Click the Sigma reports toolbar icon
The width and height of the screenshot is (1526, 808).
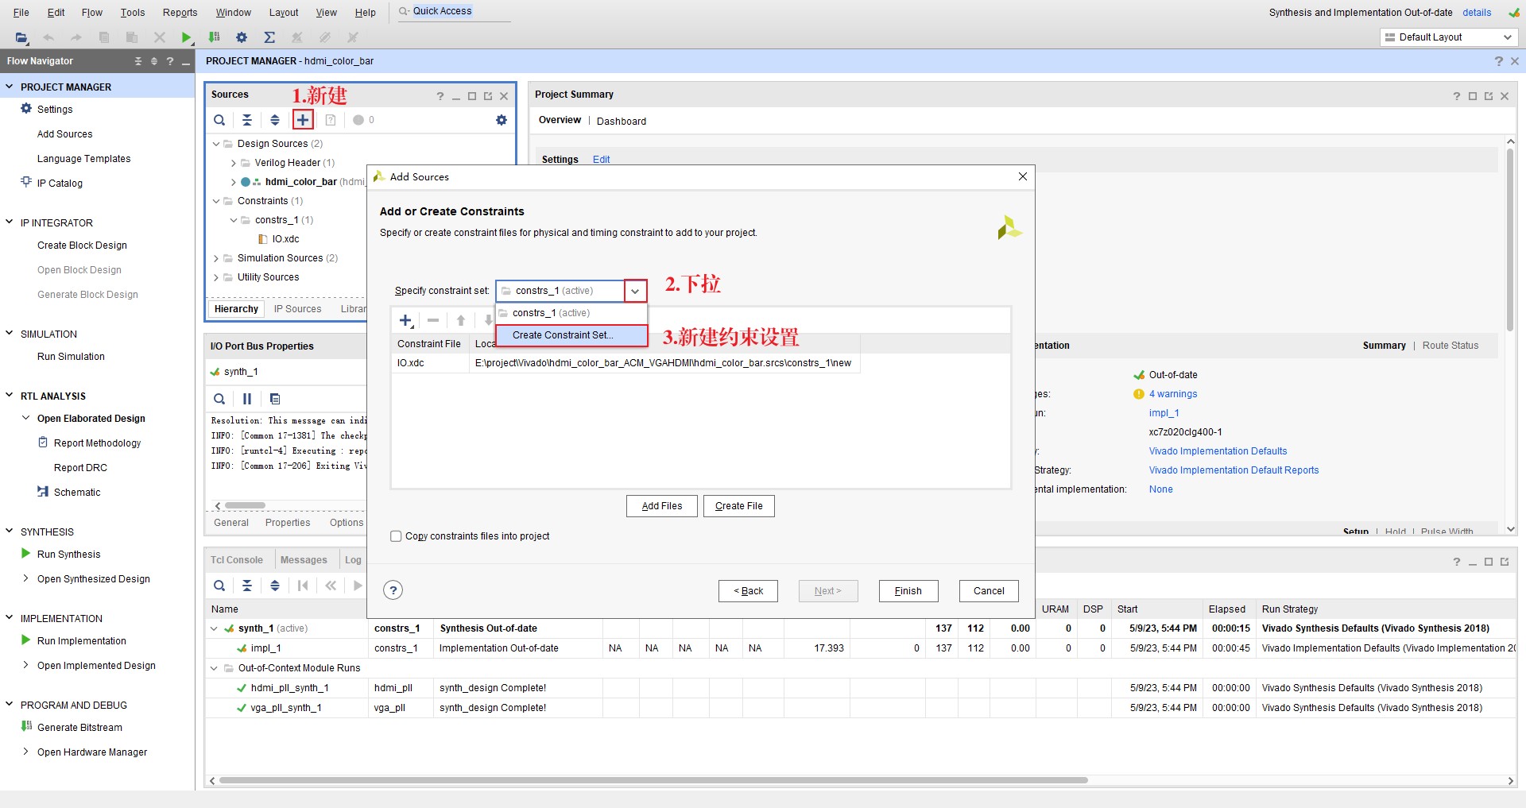269,37
